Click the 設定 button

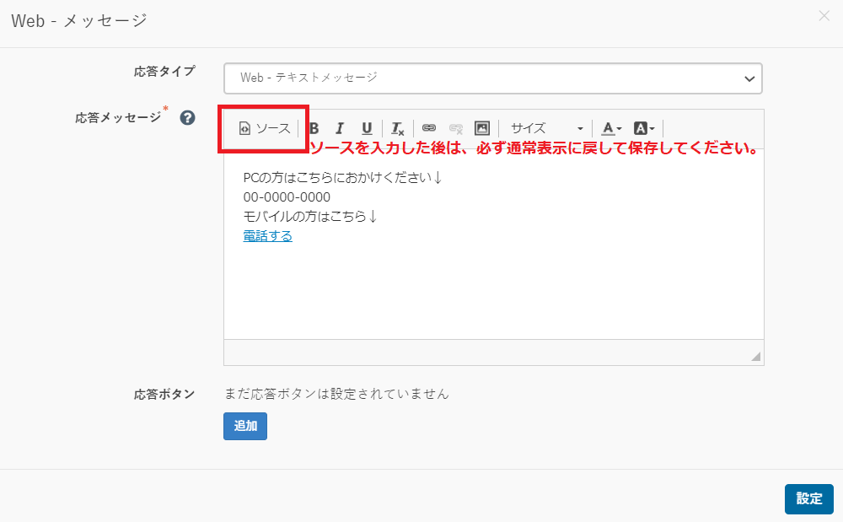[809, 499]
